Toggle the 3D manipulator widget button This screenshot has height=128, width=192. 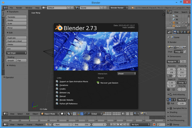[x=78, y=114]
